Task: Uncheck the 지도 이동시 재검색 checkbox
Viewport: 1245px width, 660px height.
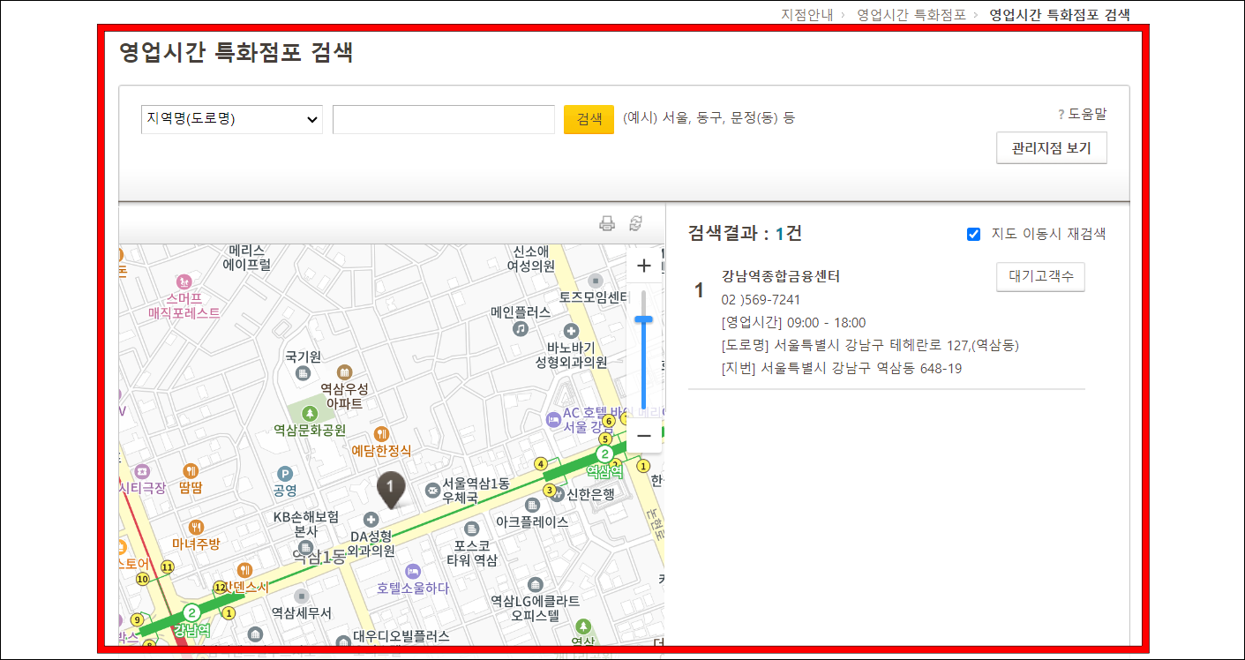Action: coord(974,234)
